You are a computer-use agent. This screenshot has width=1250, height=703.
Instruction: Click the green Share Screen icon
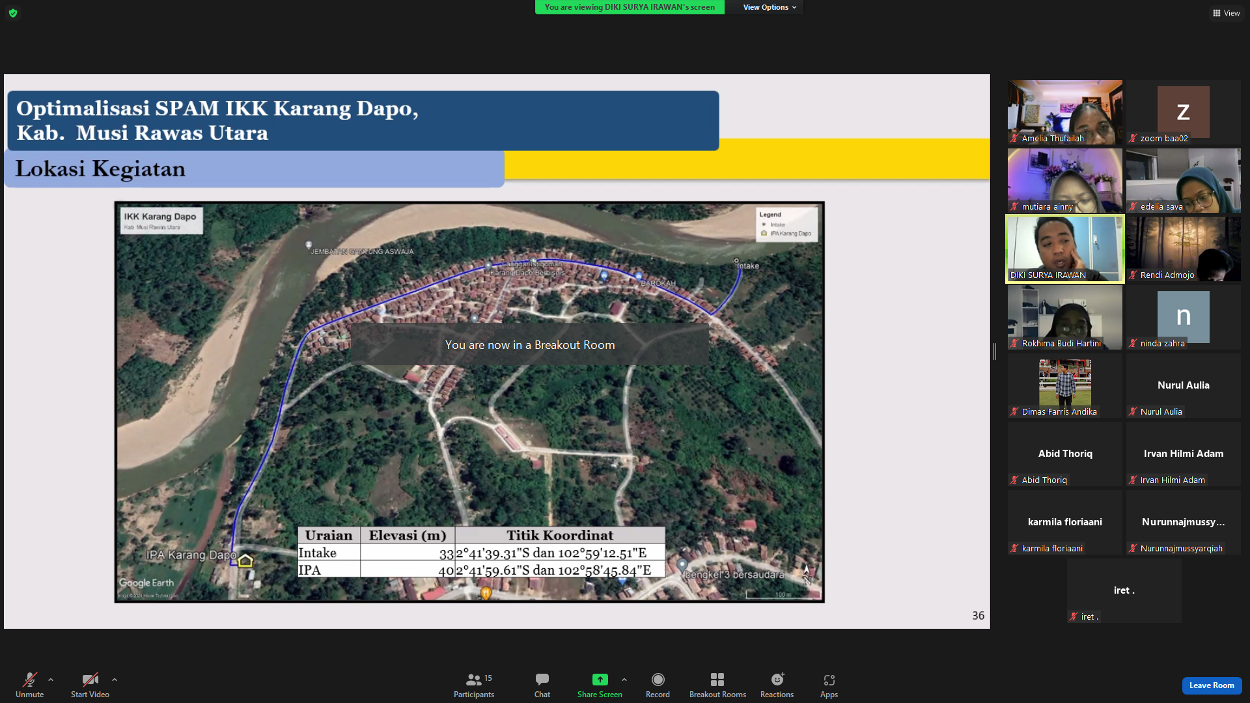pyautogui.click(x=600, y=680)
